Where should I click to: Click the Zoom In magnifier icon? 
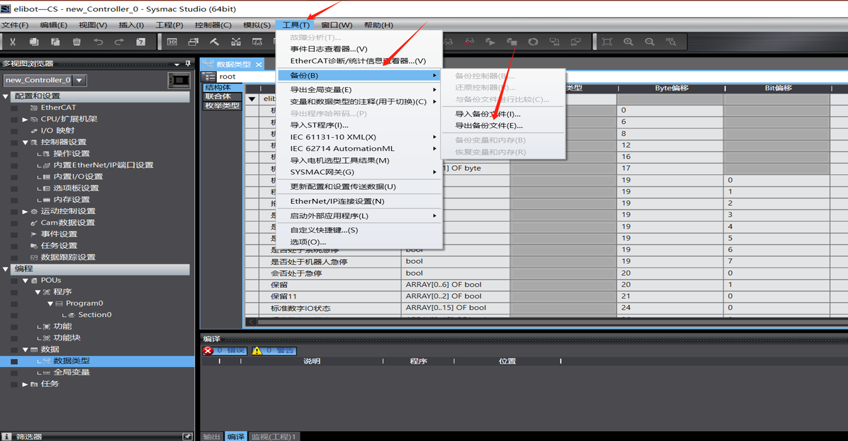[628, 42]
